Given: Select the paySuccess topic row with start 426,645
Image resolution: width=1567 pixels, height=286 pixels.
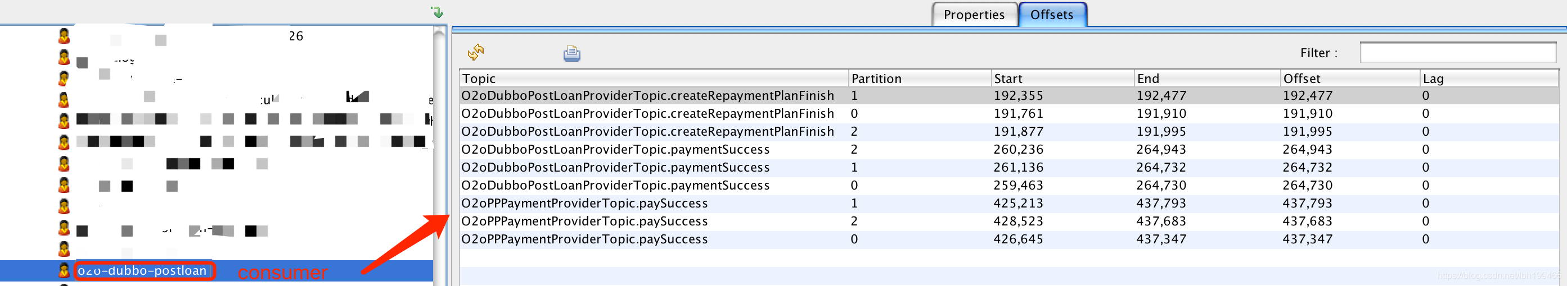Looking at the screenshot, I should pyautogui.click(x=1009, y=239).
